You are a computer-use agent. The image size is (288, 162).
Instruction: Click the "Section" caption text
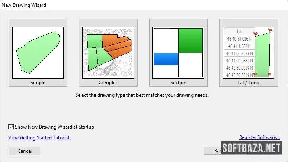[178, 83]
